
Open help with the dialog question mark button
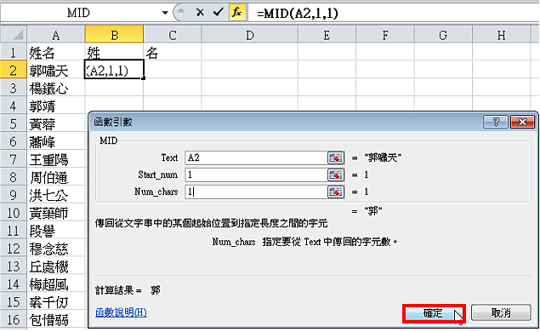pyautogui.click(x=496, y=122)
